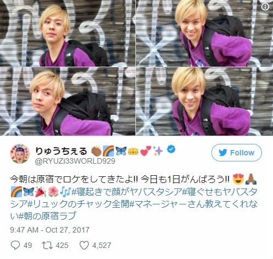Screen dimensions: 273x259
Task: Click the blue verified badge
Action: point(171,149)
